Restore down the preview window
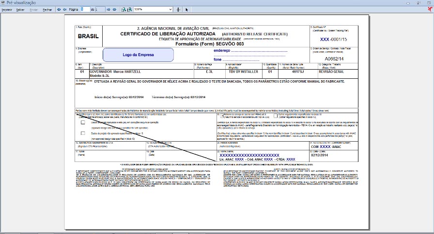The image size is (434, 234). [418, 3]
